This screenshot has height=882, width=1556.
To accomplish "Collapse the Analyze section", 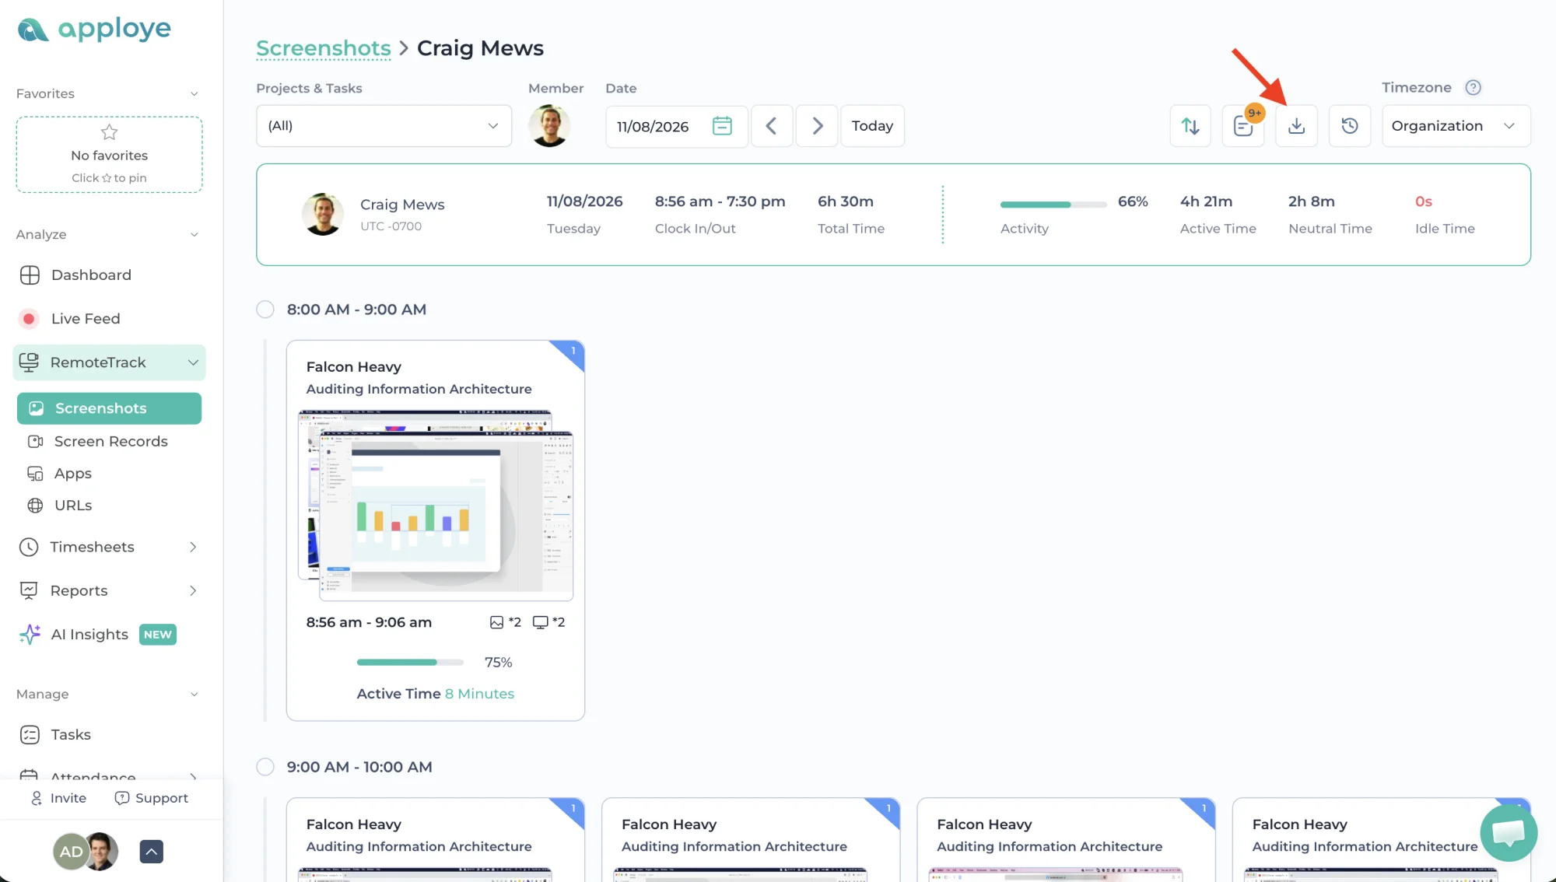I will coord(194,235).
